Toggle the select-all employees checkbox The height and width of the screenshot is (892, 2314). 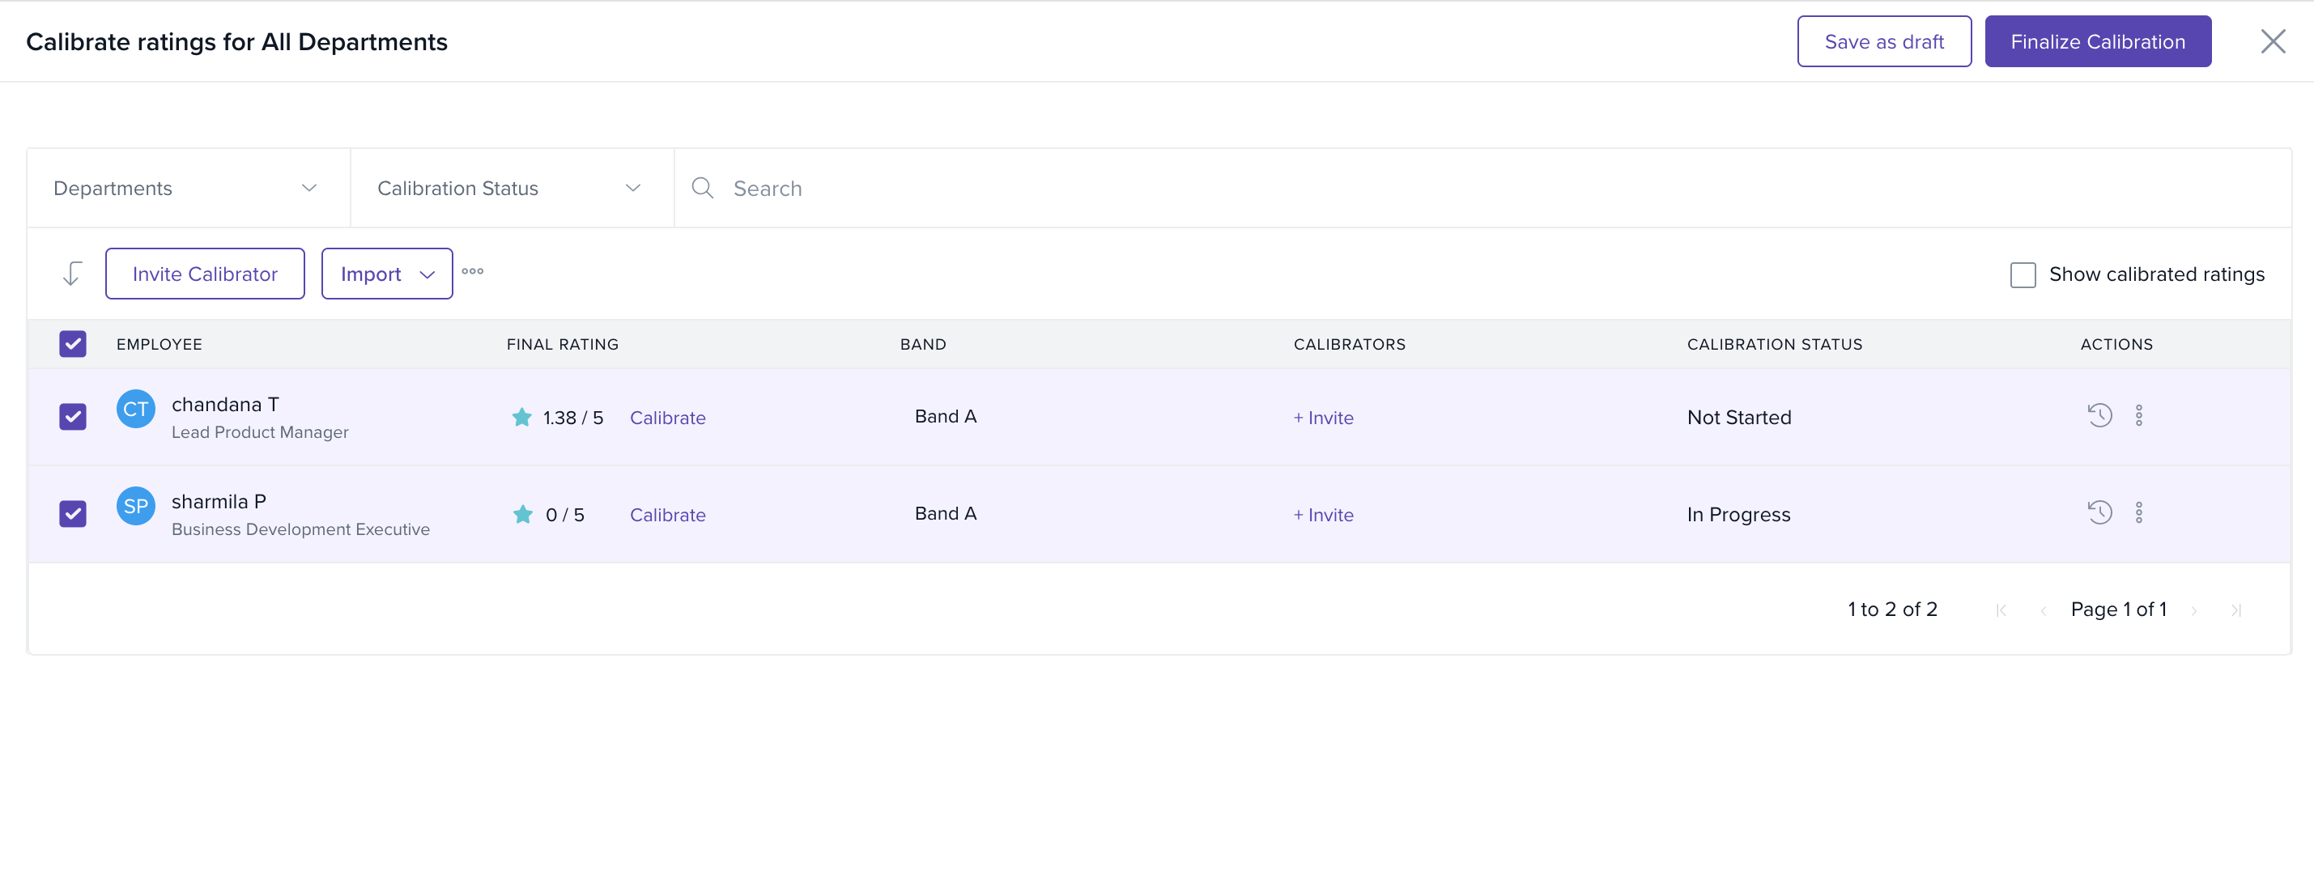point(73,344)
